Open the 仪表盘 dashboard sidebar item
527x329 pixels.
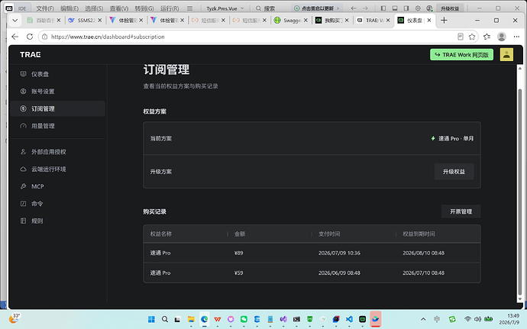(x=57, y=74)
